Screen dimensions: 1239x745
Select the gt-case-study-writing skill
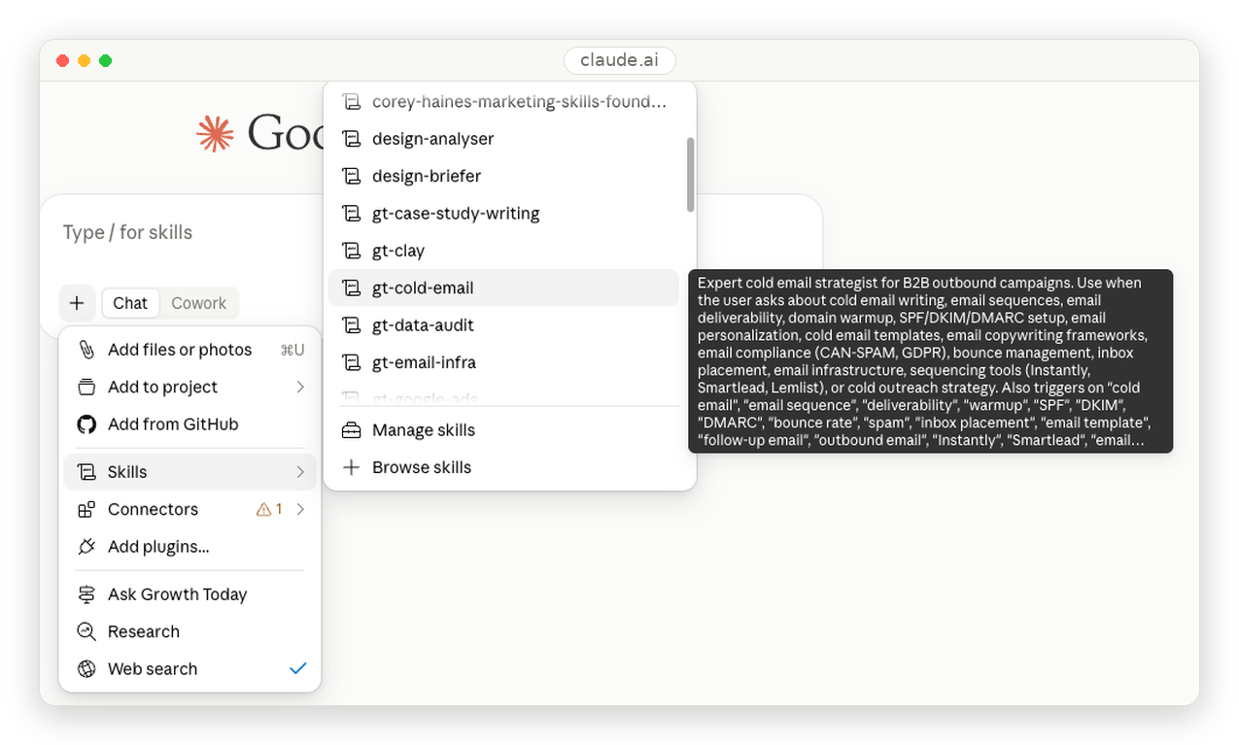503,214
